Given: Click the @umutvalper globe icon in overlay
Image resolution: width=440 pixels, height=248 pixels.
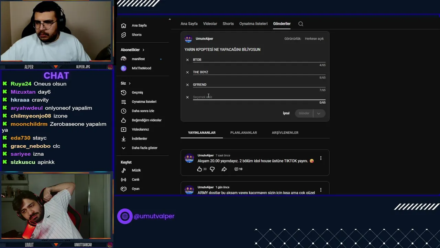Looking at the screenshot, I should [x=125, y=216].
